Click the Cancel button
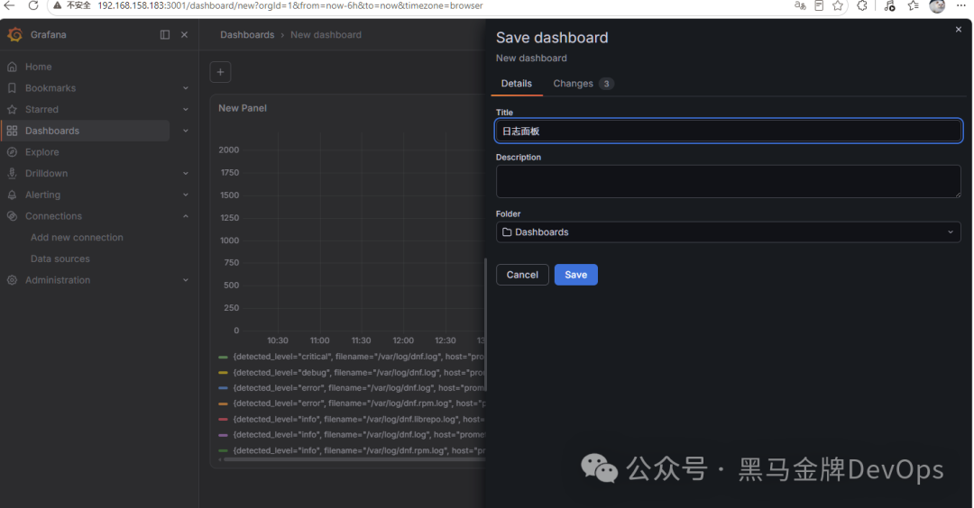Image resolution: width=974 pixels, height=508 pixels. pyautogui.click(x=522, y=275)
